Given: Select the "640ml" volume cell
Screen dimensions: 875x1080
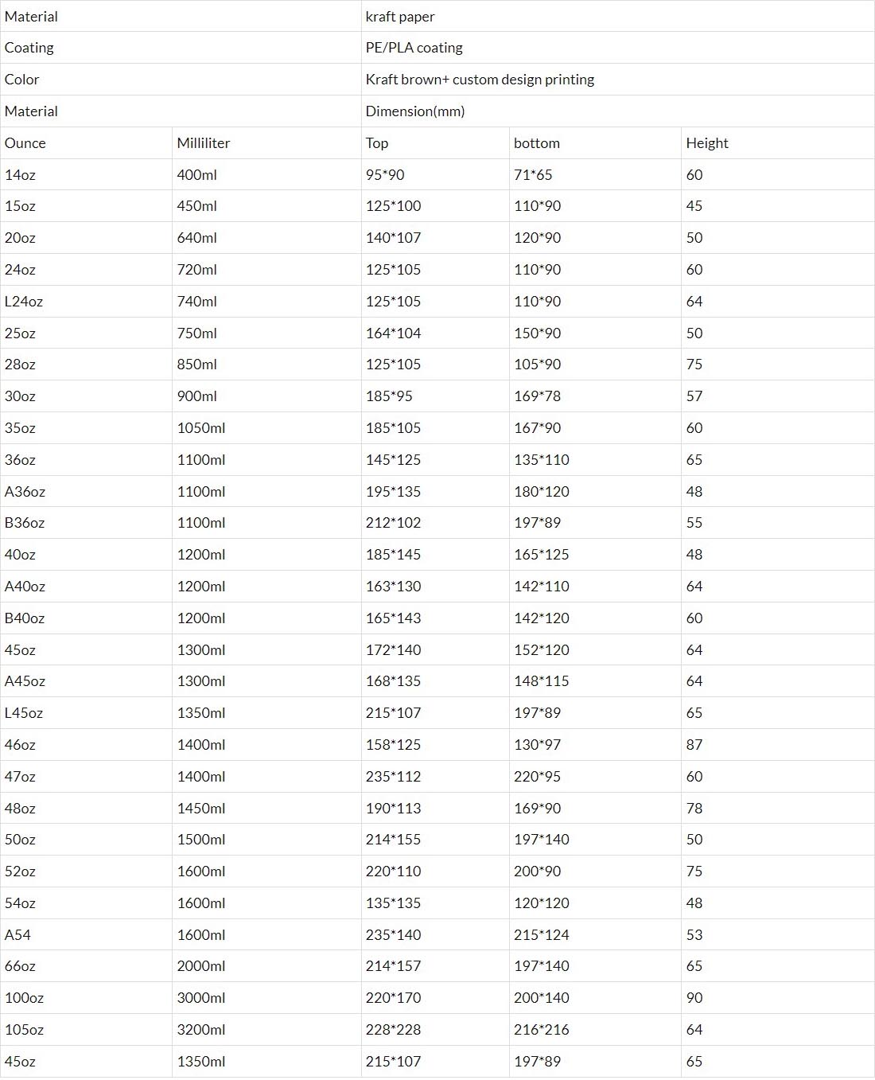Looking at the screenshot, I should (x=196, y=238).
